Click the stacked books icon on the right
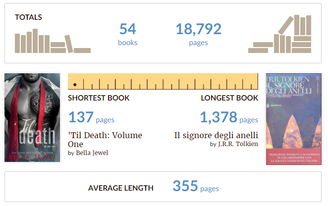The height and width of the screenshot is (206, 328). (x=280, y=35)
